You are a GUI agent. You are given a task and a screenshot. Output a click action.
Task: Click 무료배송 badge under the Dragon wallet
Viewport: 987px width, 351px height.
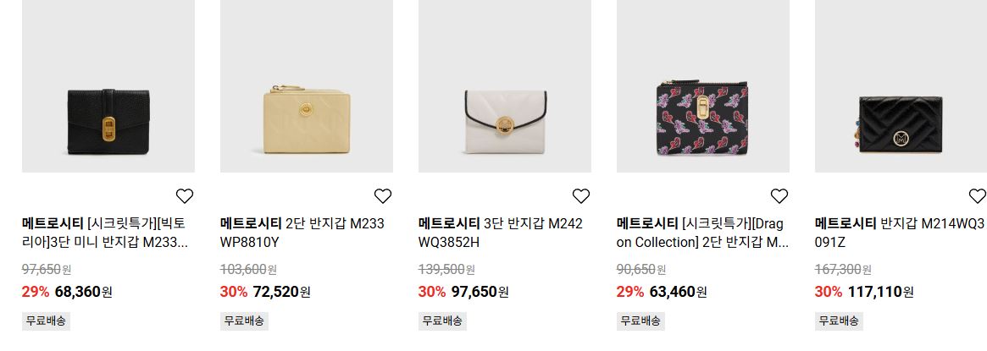[640, 321]
